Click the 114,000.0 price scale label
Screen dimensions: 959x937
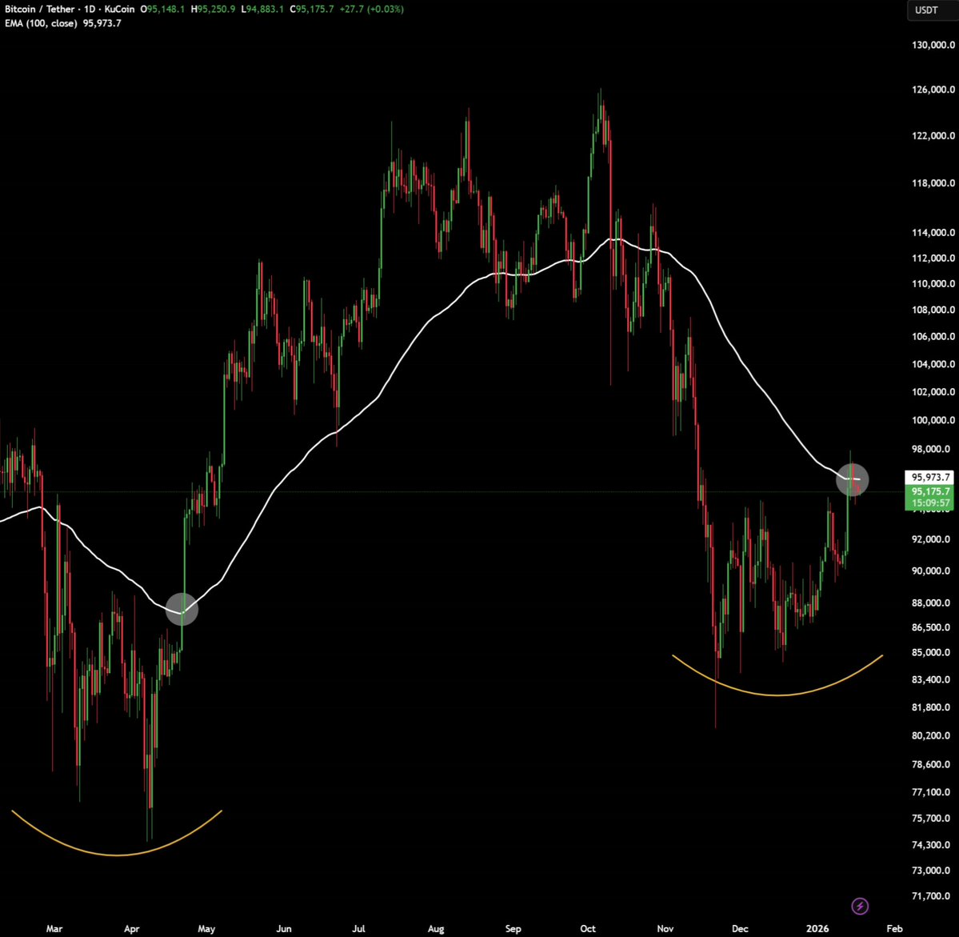point(933,233)
